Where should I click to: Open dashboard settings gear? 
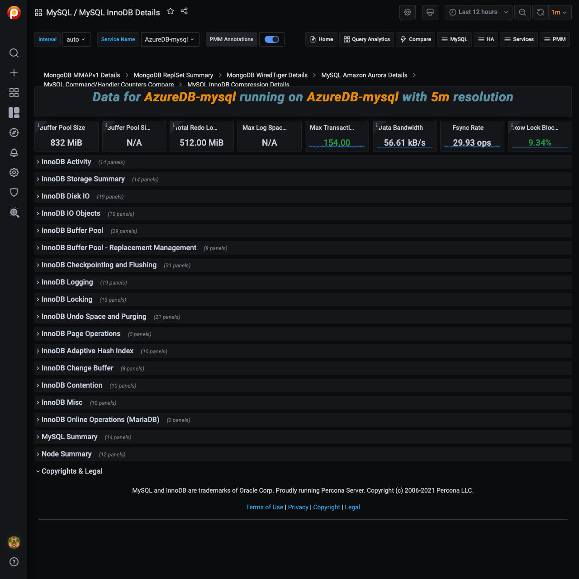click(x=408, y=12)
